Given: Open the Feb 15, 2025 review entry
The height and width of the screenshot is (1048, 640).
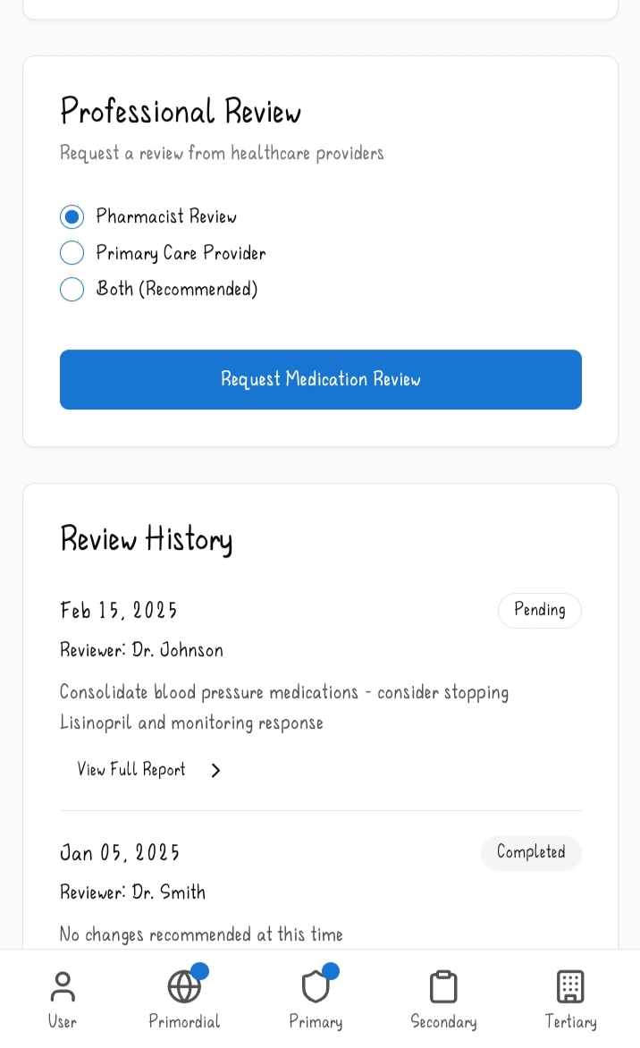Looking at the screenshot, I should 119,611.
